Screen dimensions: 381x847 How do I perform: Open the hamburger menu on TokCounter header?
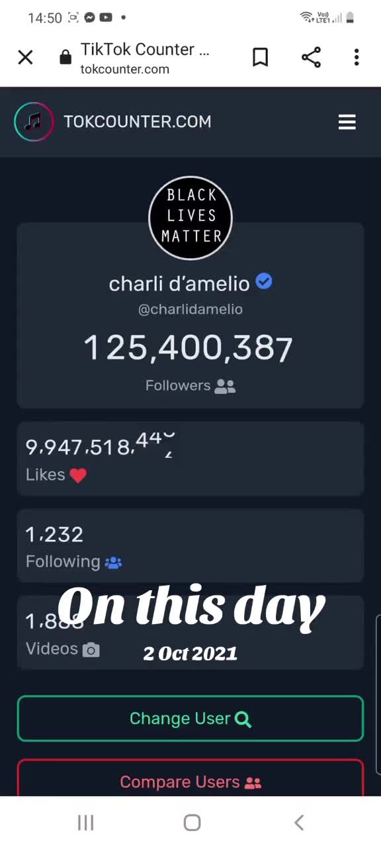tap(347, 122)
